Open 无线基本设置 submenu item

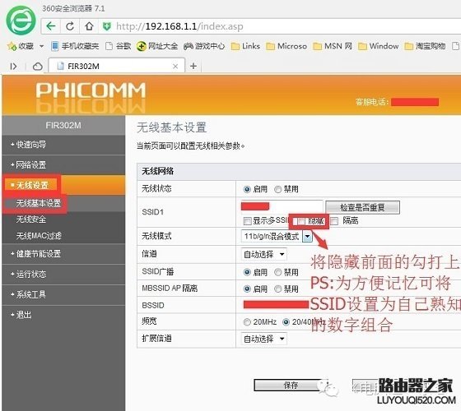pos(39,203)
